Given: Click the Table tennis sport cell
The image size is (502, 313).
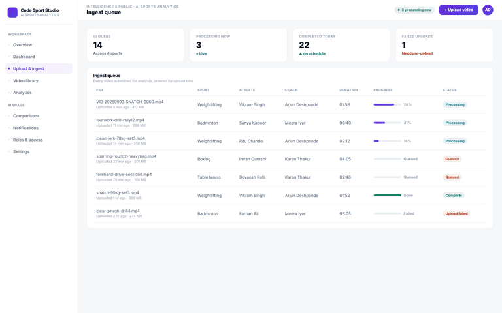Looking at the screenshot, I should [x=209, y=177].
